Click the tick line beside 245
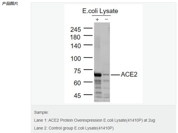 (88, 28)
